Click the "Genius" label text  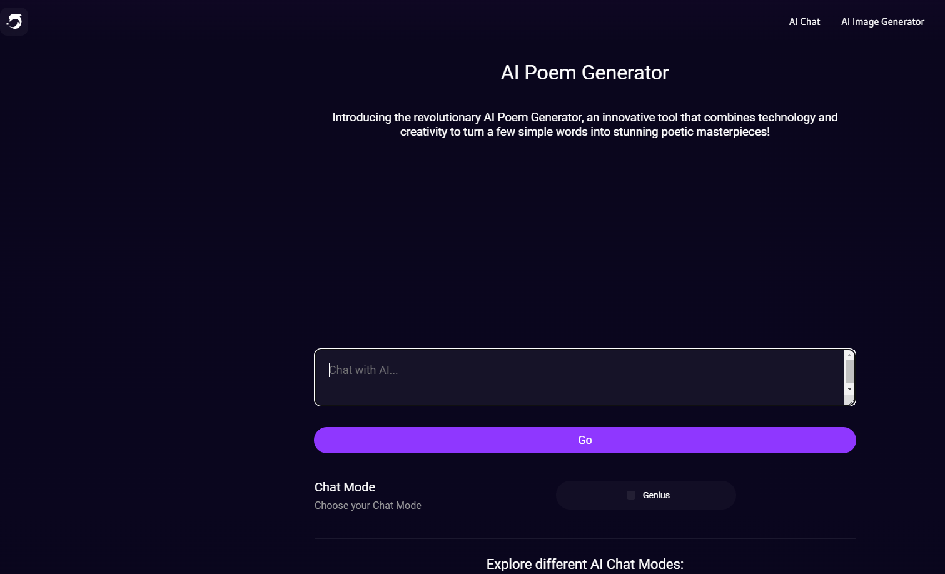656,495
